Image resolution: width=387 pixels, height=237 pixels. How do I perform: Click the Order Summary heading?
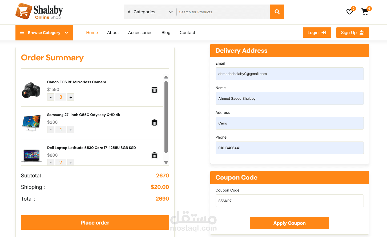(x=52, y=58)
